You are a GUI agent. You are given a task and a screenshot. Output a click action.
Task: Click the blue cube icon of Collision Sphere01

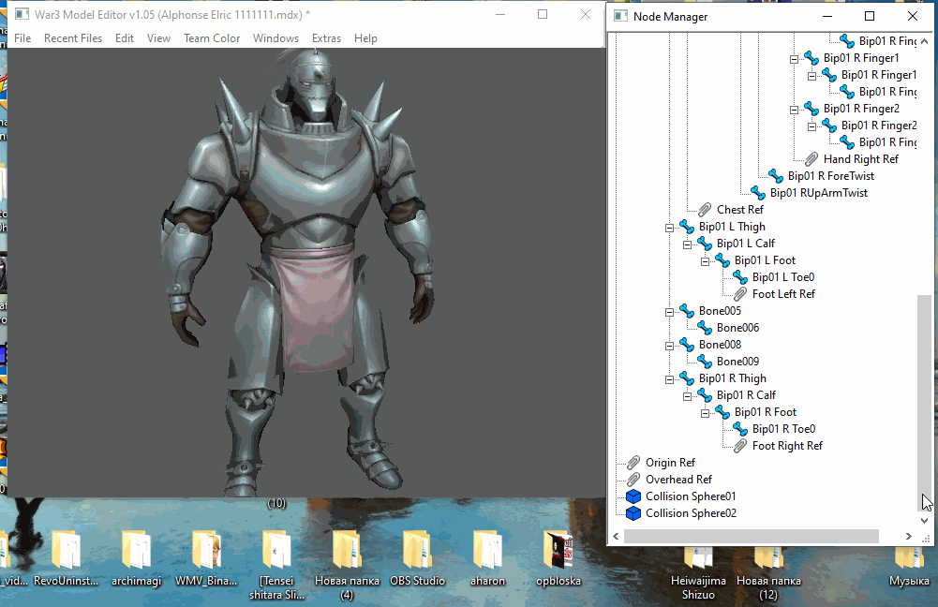pos(633,496)
